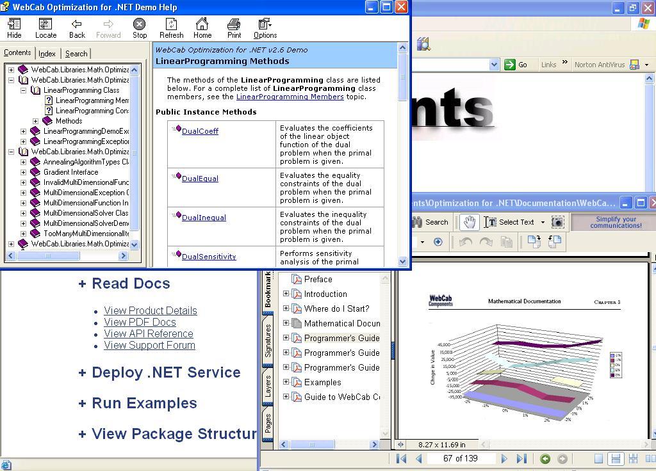Click the View Support Forum link

150,345
